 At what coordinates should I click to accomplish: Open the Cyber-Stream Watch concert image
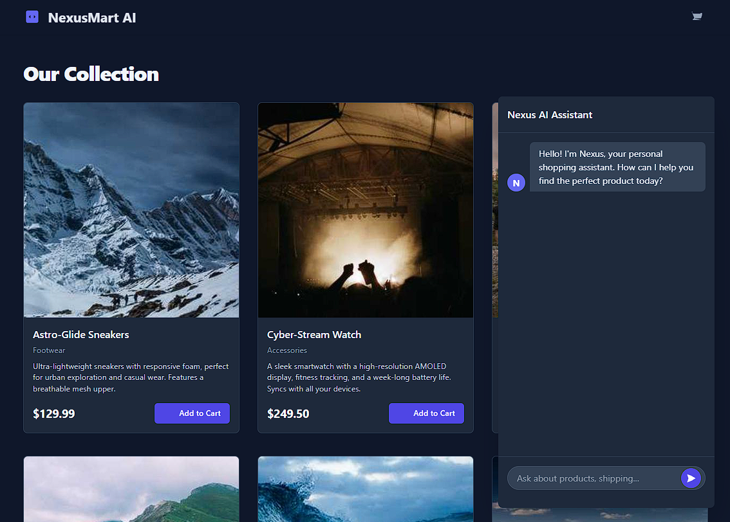366,210
